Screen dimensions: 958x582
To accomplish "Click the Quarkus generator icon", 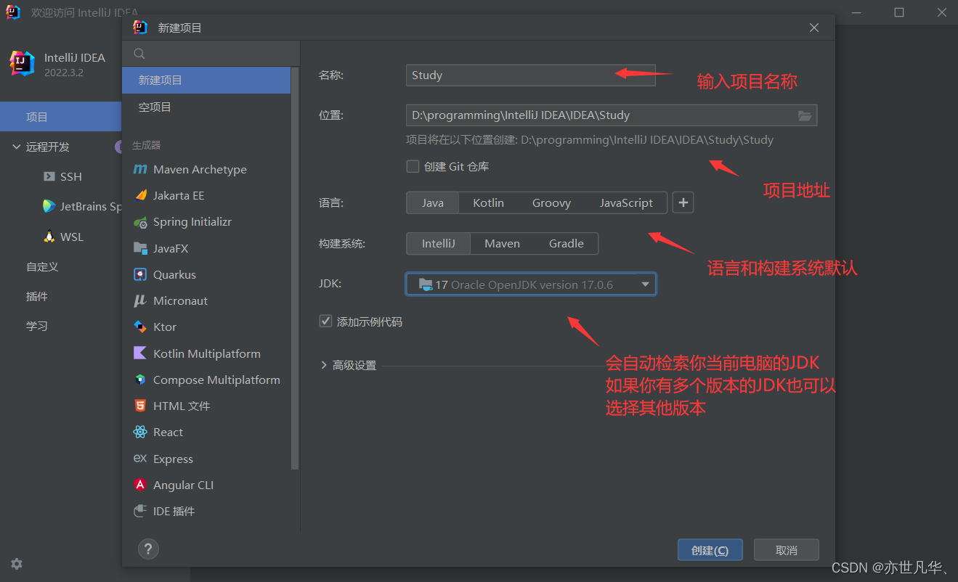I will pos(140,274).
